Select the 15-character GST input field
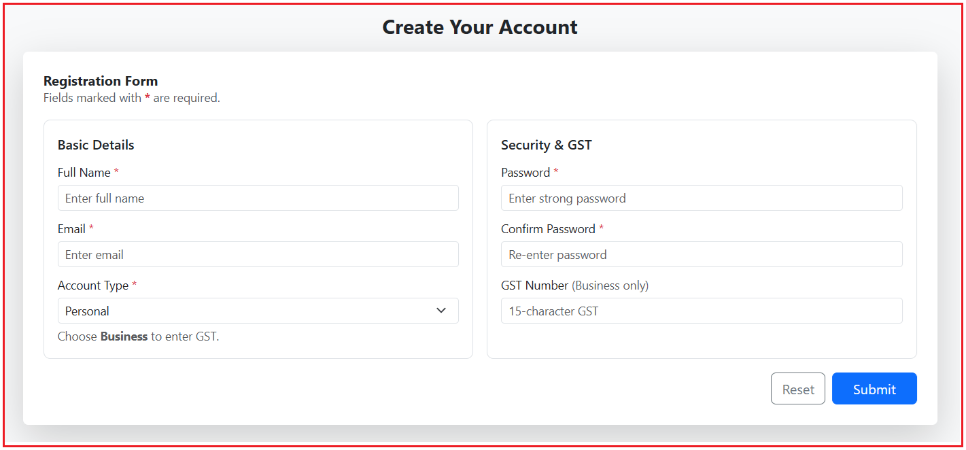This screenshot has width=966, height=450. (x=702, y=311)
